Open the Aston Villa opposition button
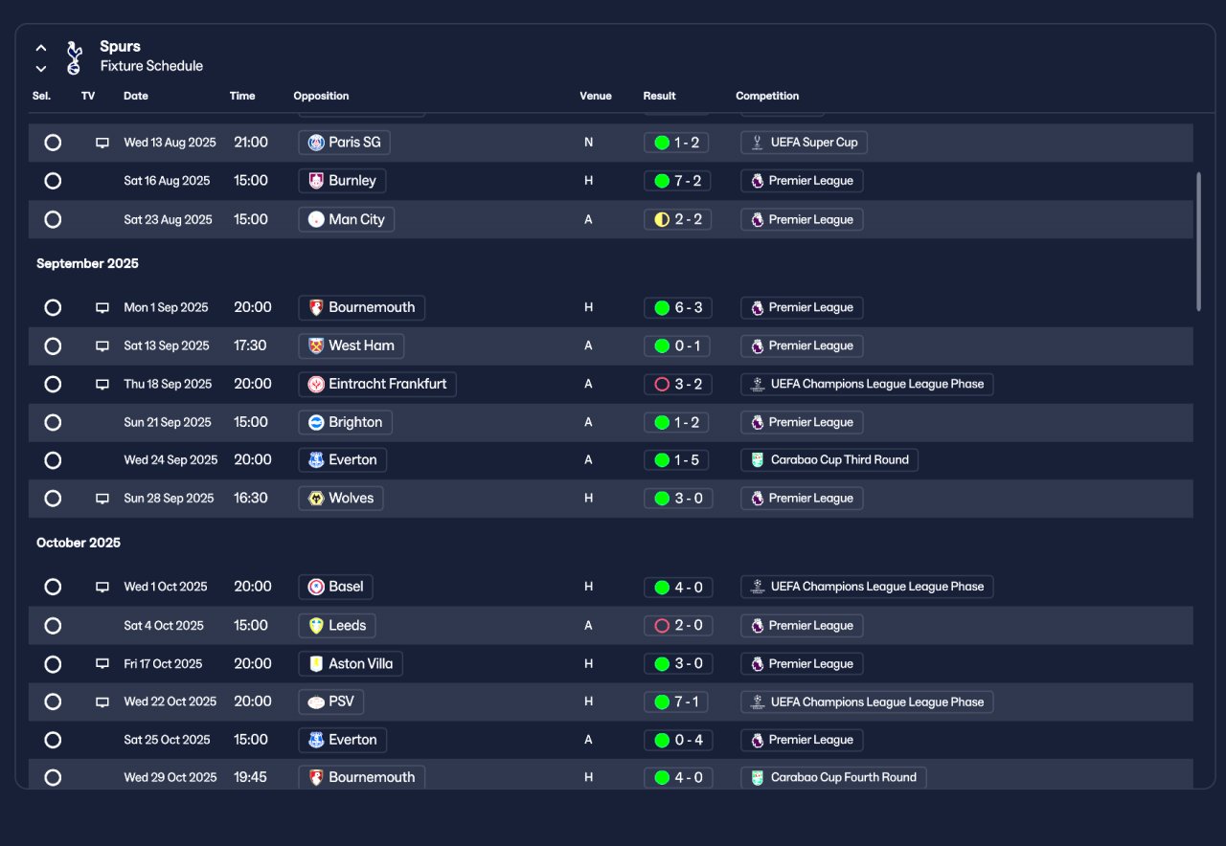Image resolution: width=1226 pixels, height=846 pixels. (351, 663)
